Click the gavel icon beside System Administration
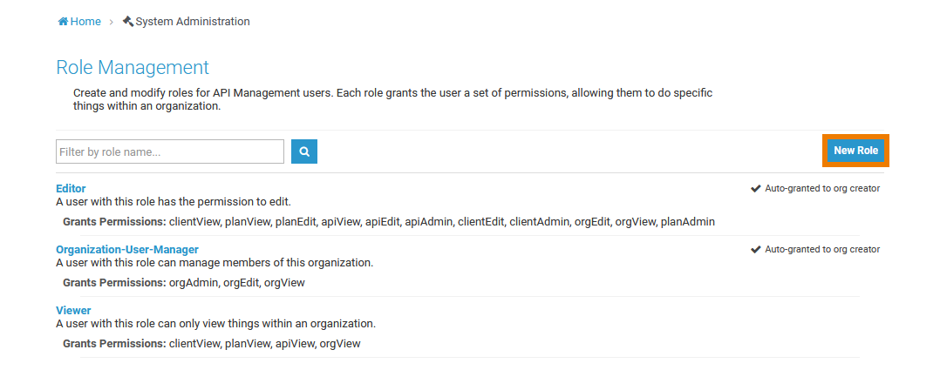This screenshot has height=370, width=940. pyautogui.click(x=128, y=22)
